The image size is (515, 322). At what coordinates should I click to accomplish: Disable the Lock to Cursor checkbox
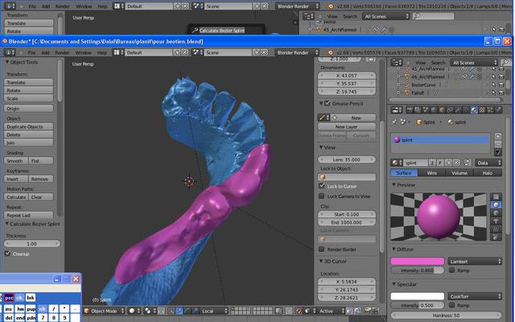pyautogui.click(x=323, y=186)
